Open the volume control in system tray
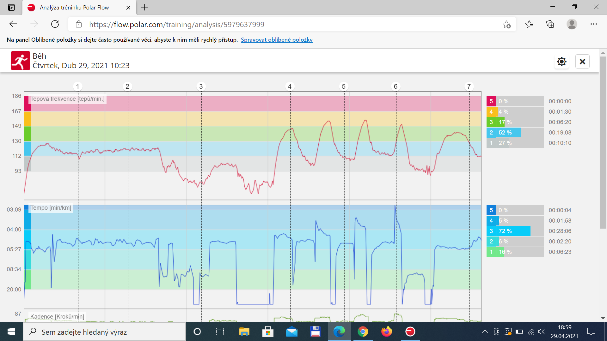Screen dimensions: 607x341 pos(542,332)
